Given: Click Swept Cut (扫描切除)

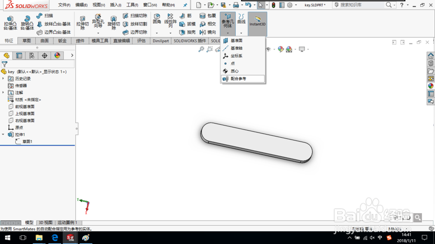Looking at the screenshot, I should click(x=135, y=16).
